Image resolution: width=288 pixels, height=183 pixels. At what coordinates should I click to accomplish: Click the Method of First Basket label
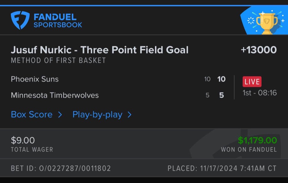[58, 60]
